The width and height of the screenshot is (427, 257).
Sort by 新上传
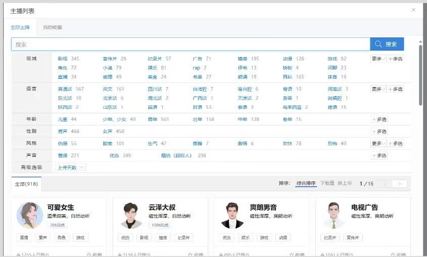[x=345, y=183]
